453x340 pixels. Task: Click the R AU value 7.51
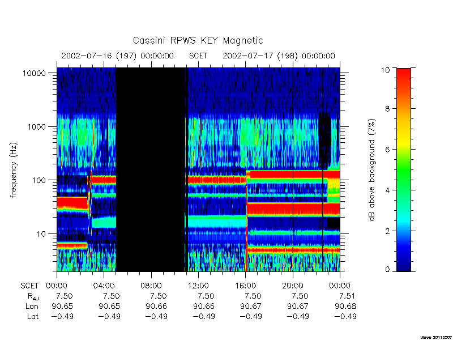[347, 296]
